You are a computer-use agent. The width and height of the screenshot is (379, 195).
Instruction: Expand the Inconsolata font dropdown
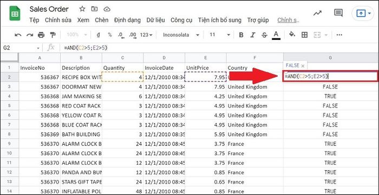coord(181,35)
